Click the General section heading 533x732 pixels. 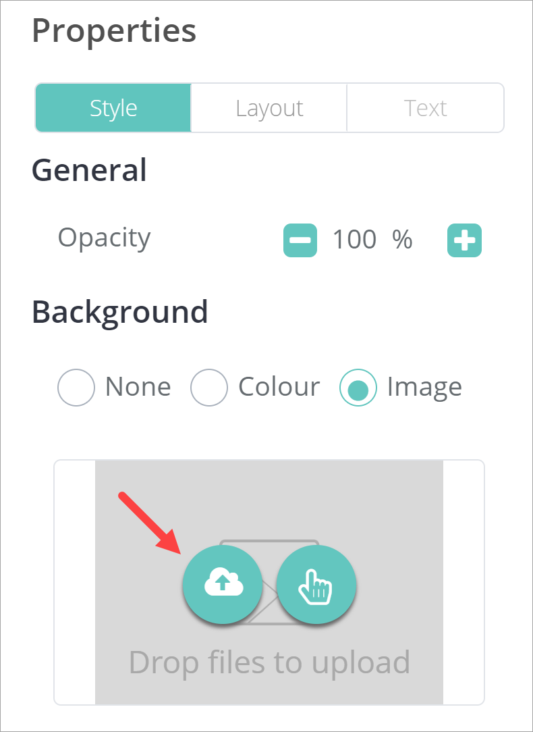[89, 170]
